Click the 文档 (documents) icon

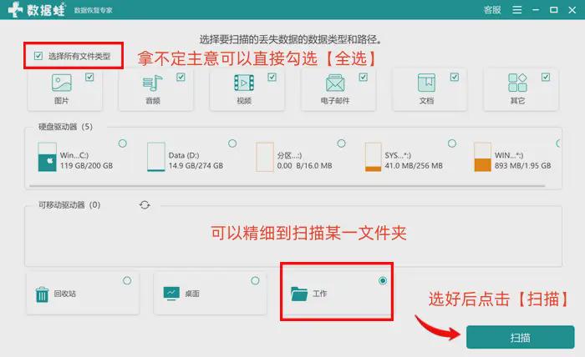point(426,83)
